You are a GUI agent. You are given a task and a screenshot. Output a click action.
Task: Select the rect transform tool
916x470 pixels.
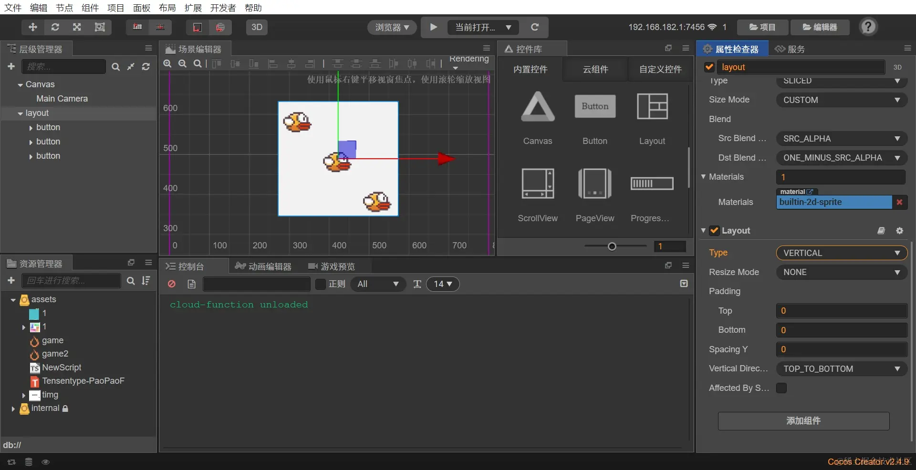[100, 27]
